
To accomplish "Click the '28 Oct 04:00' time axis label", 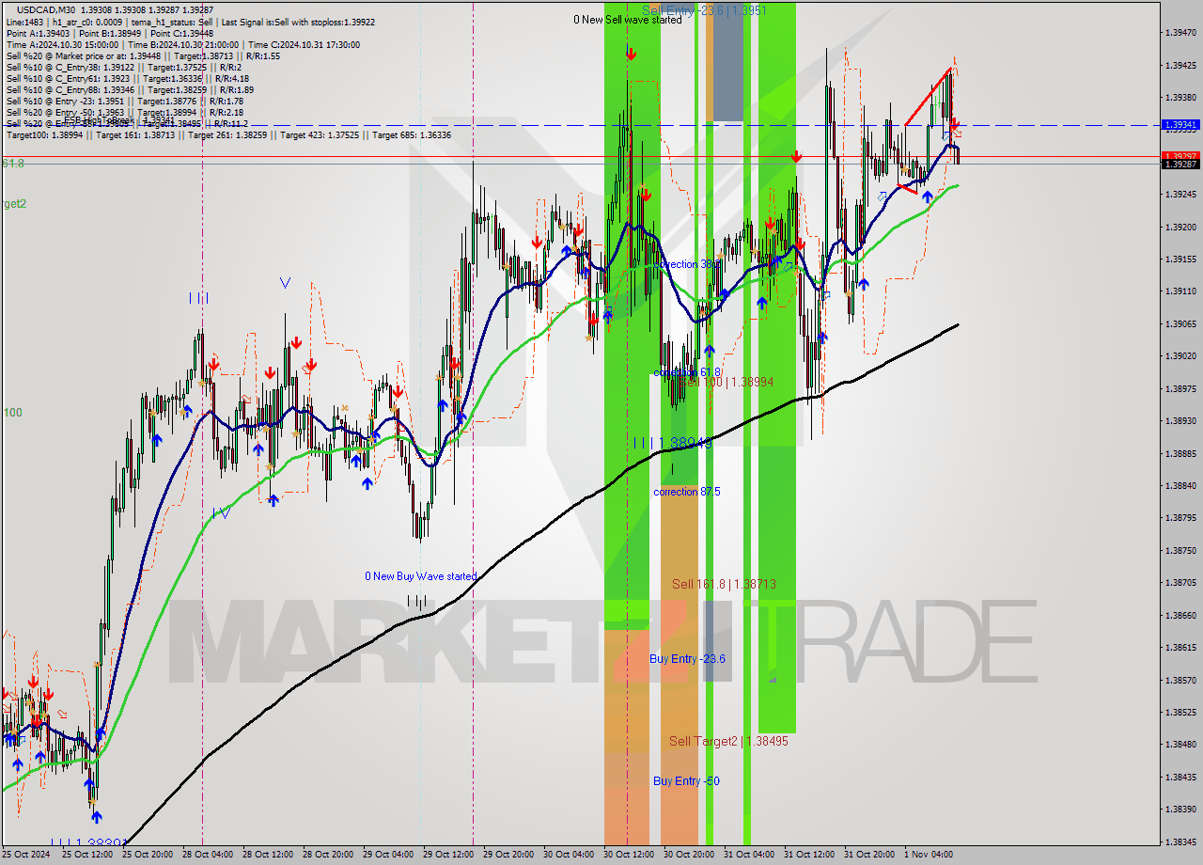I will click(x=208, y=855).
